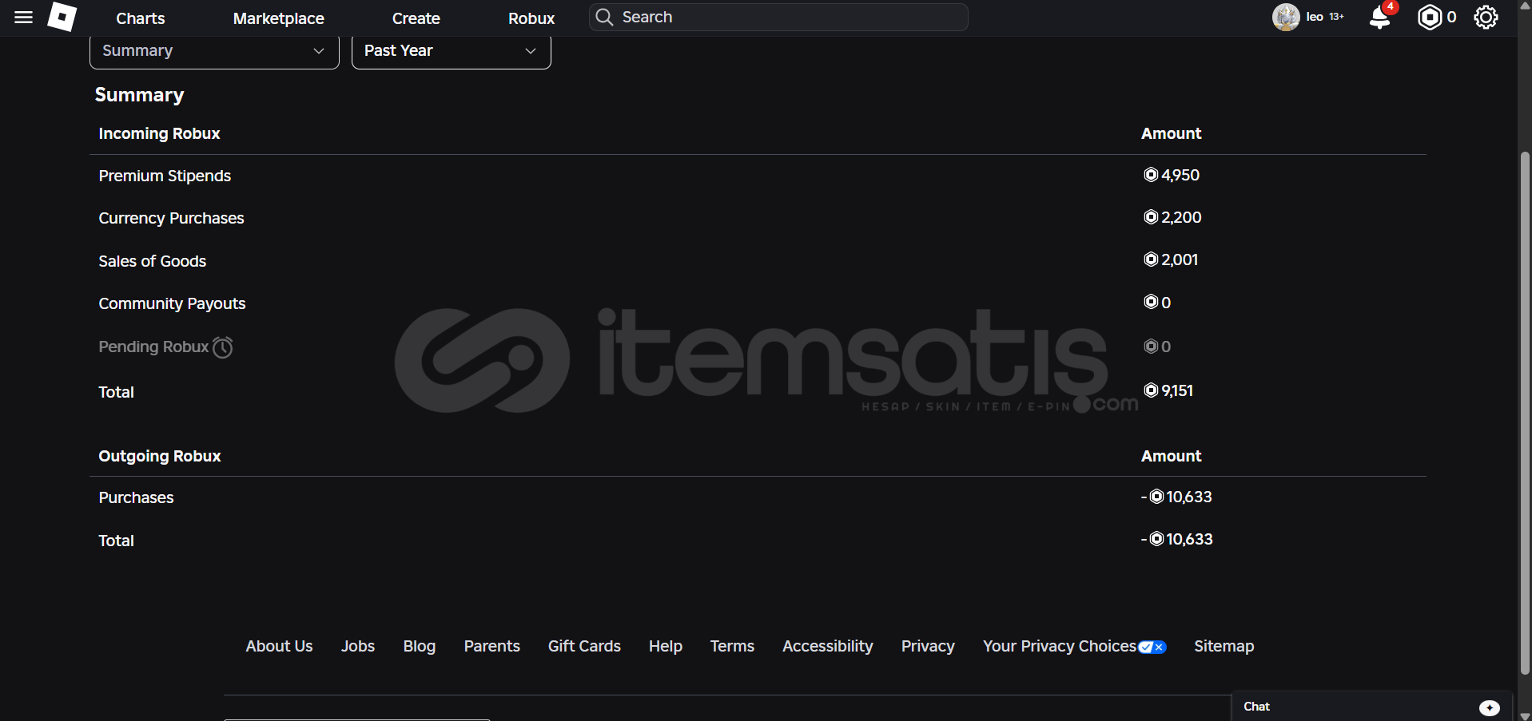Screen dimensions: 1532x721
Task: Click the Outgoing Robux column header
Action: click(x=160, y=457)
